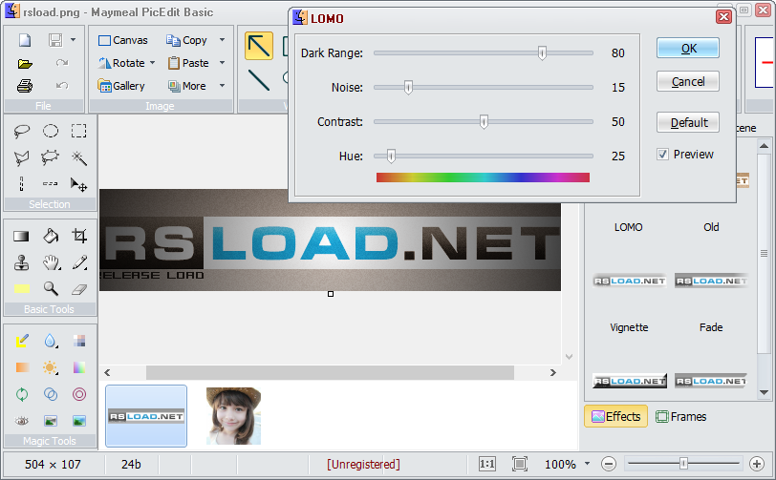
Task: Pick the paint bucket tool
Action: click(x=51, y=237)
